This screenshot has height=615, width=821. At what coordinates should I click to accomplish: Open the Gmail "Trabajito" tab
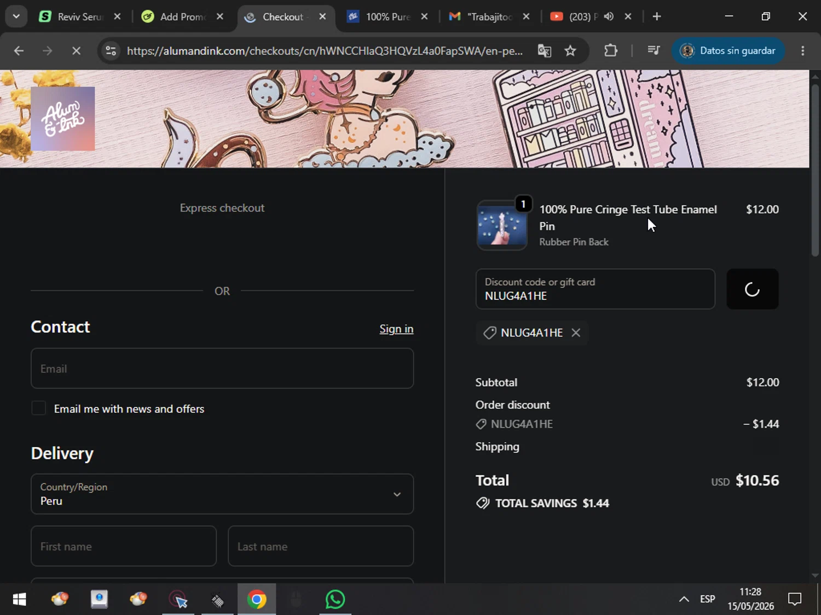coord(489,17)
